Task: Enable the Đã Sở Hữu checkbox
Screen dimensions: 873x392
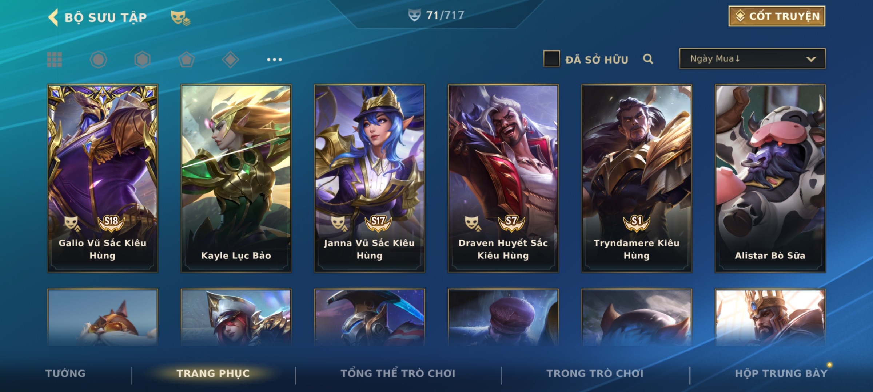Action: tap(551, 59)
